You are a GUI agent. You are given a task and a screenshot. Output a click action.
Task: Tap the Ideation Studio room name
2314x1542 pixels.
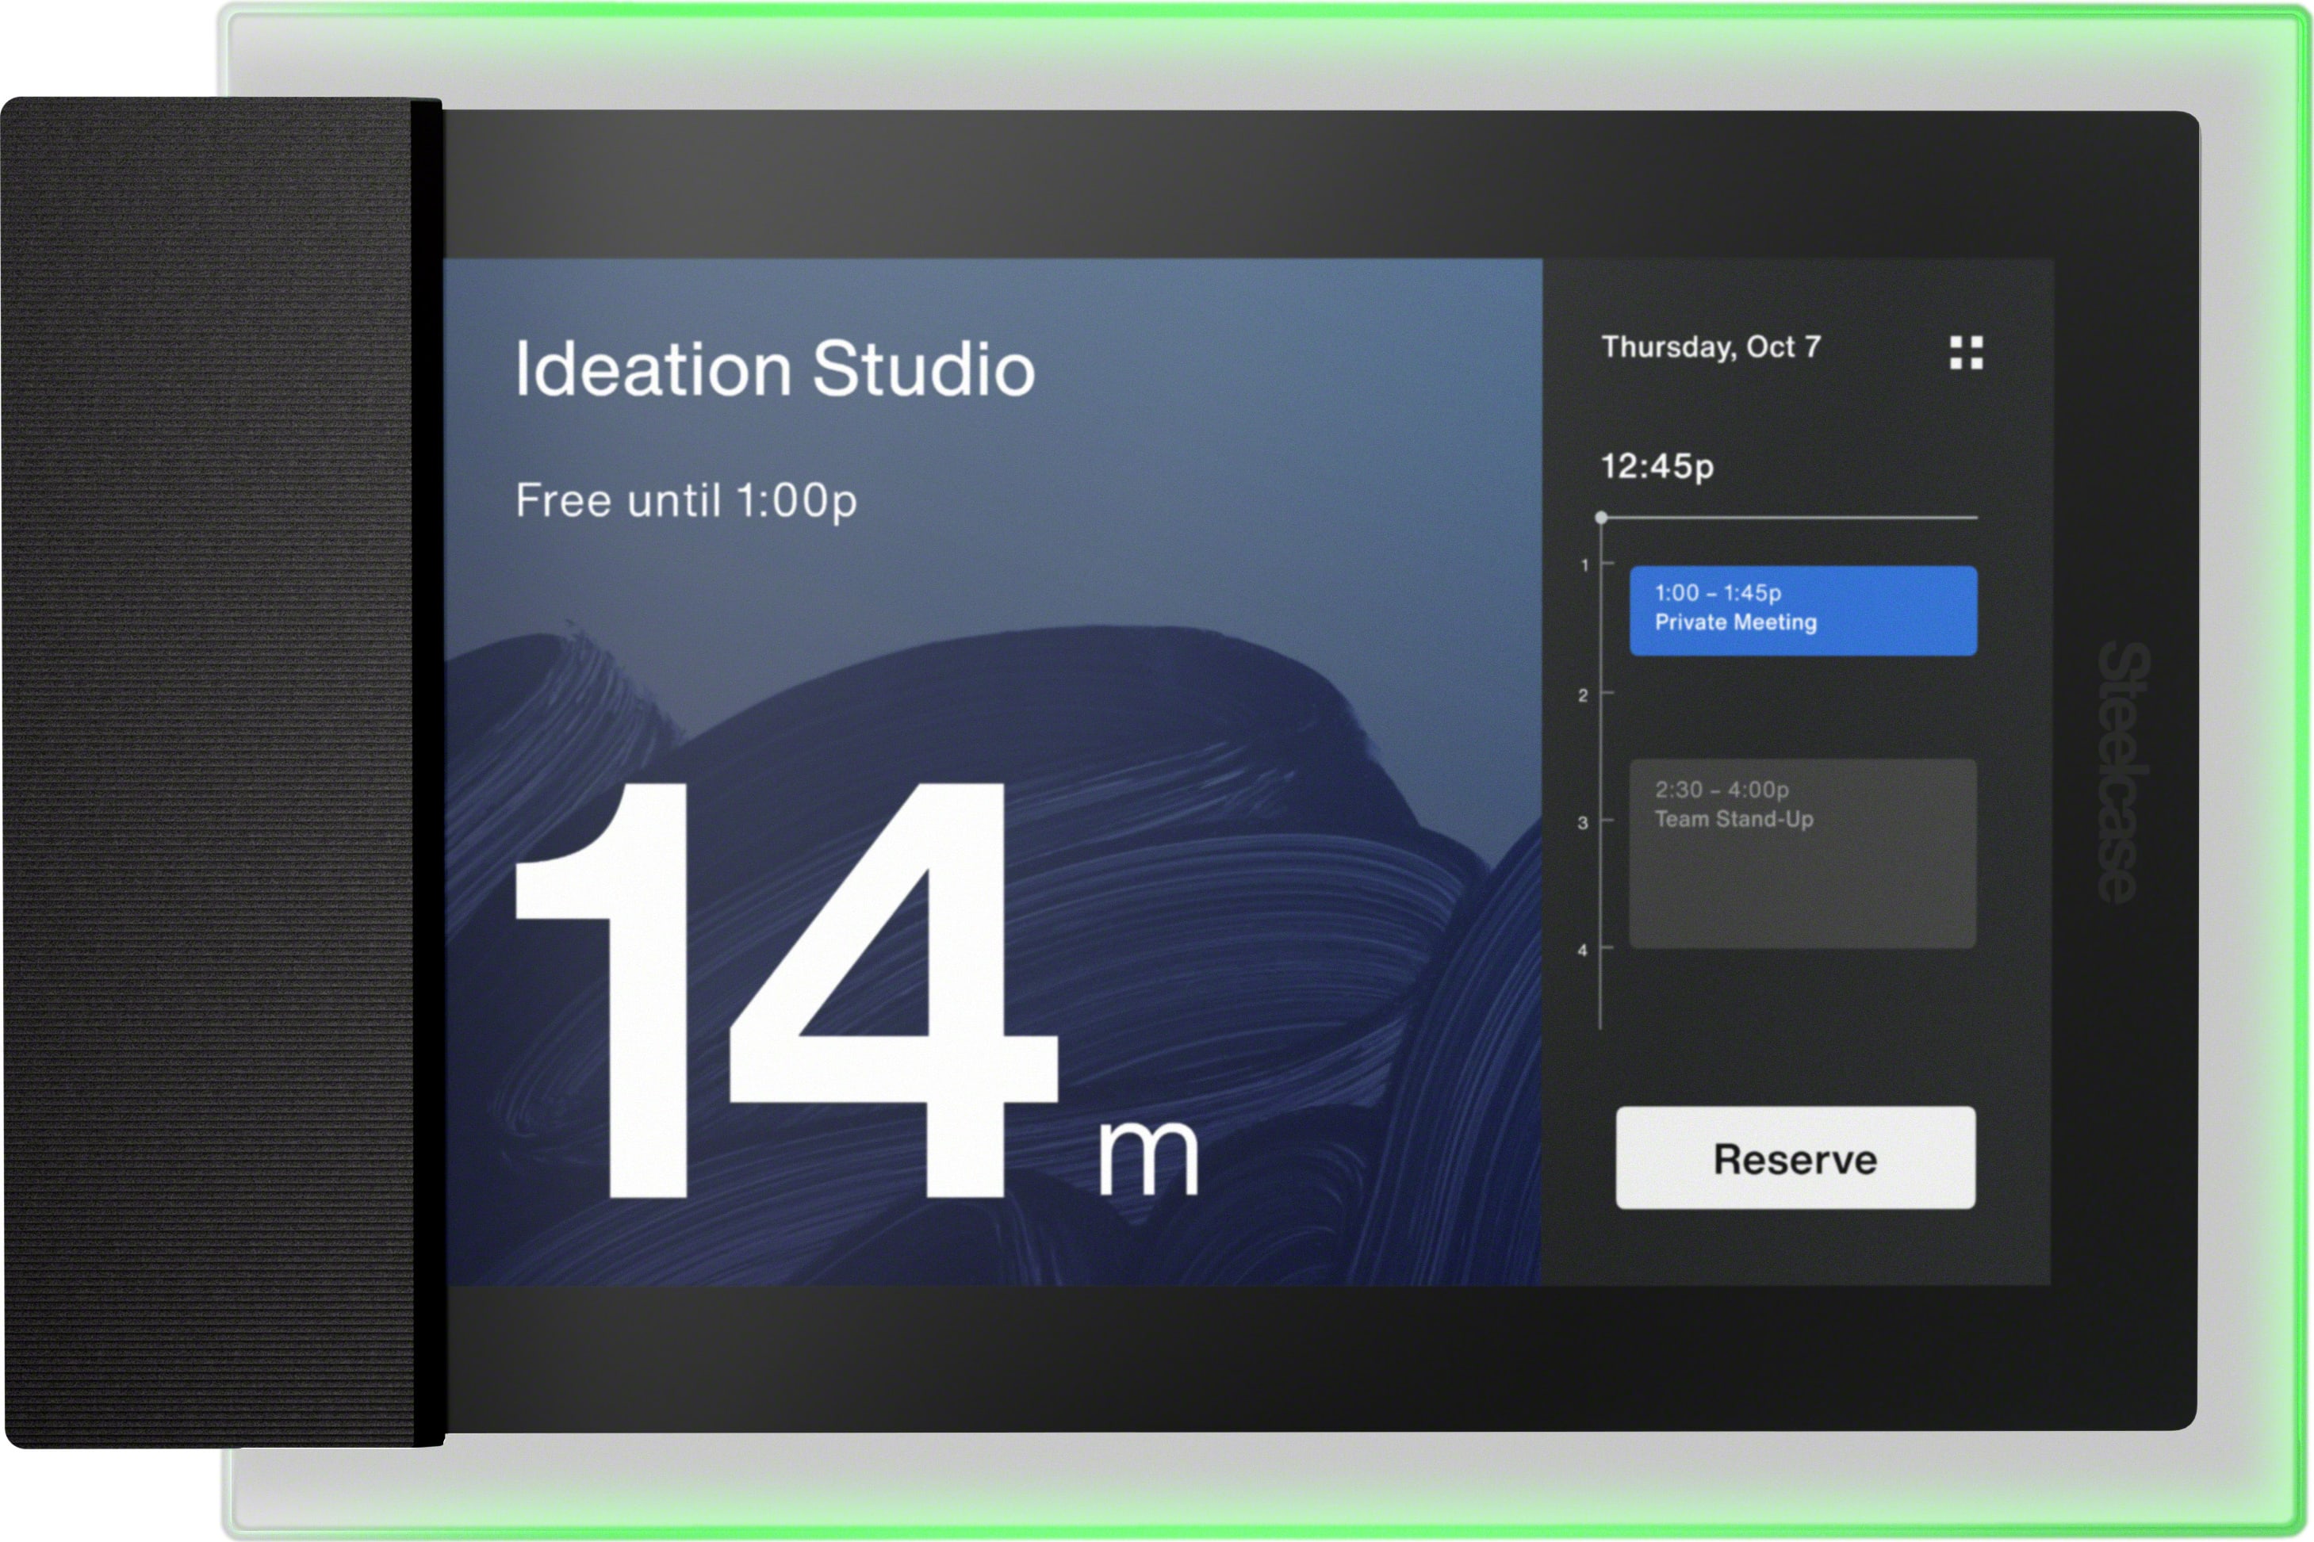tap(774, 369)
